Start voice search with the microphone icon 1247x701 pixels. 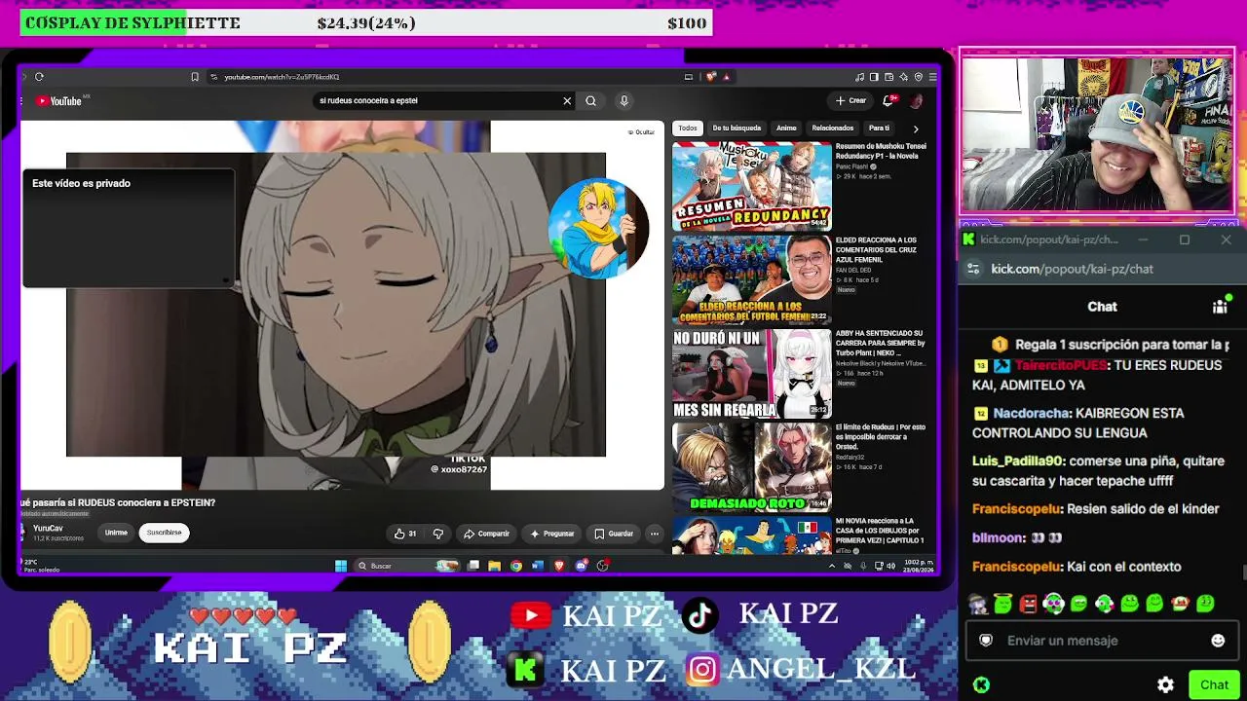click(624, 100)
